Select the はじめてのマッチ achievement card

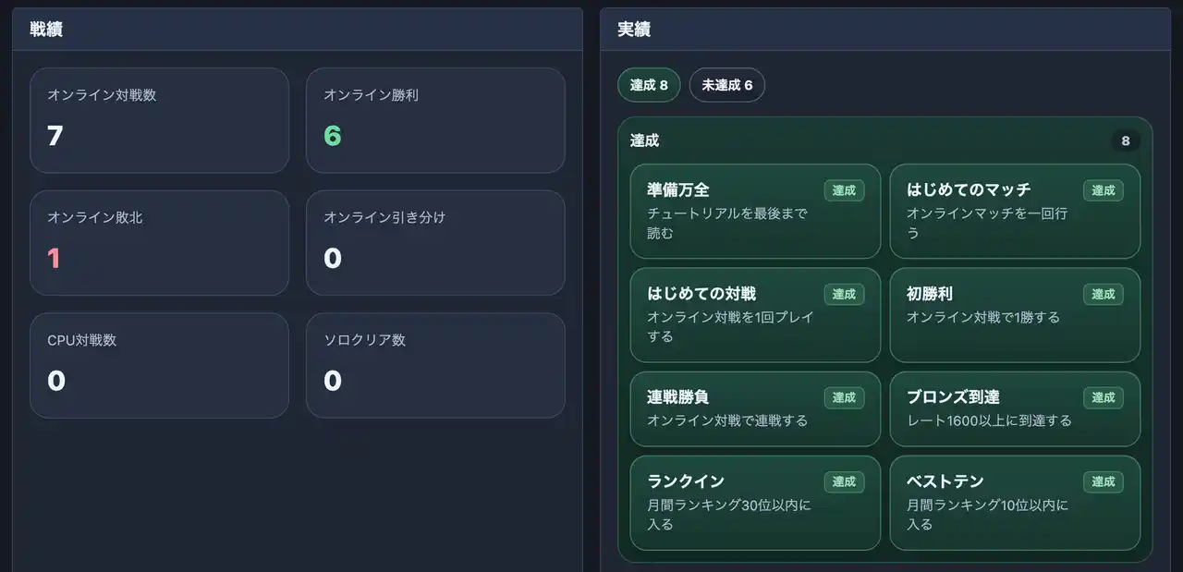tap(1015, 211)
